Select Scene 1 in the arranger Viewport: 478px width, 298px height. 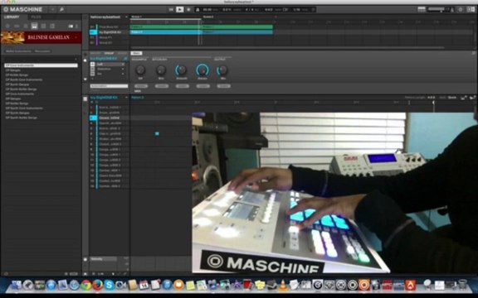tap(137, 17)
